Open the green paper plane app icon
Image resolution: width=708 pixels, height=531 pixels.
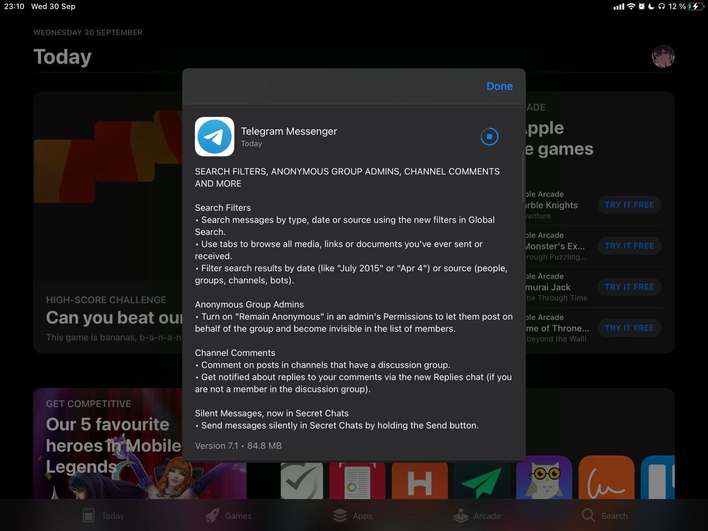coord(482,480)
